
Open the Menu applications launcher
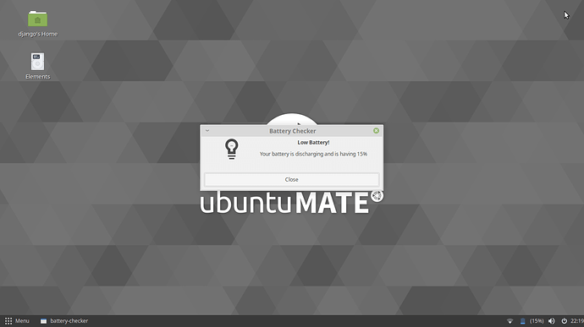coord(17,321)
